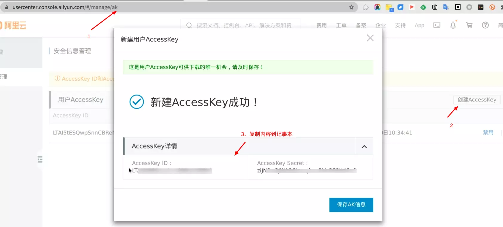
Task: Click the help question mark icon
Action: 485,25
